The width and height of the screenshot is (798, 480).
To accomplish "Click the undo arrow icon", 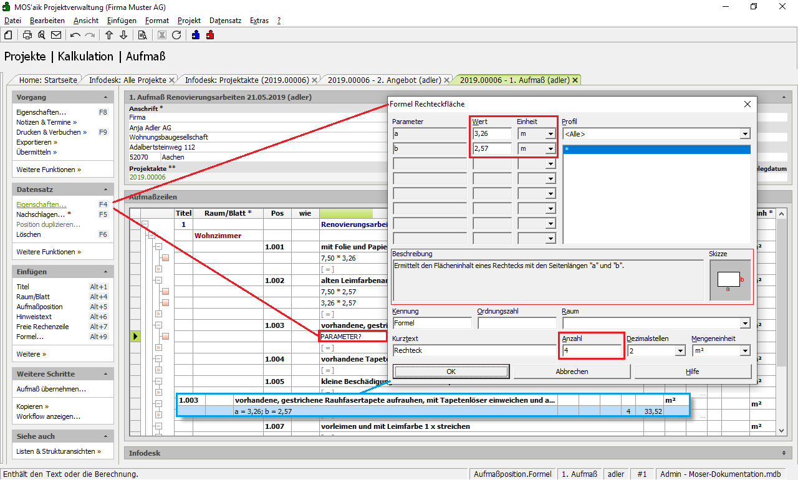I will (75, 35).
